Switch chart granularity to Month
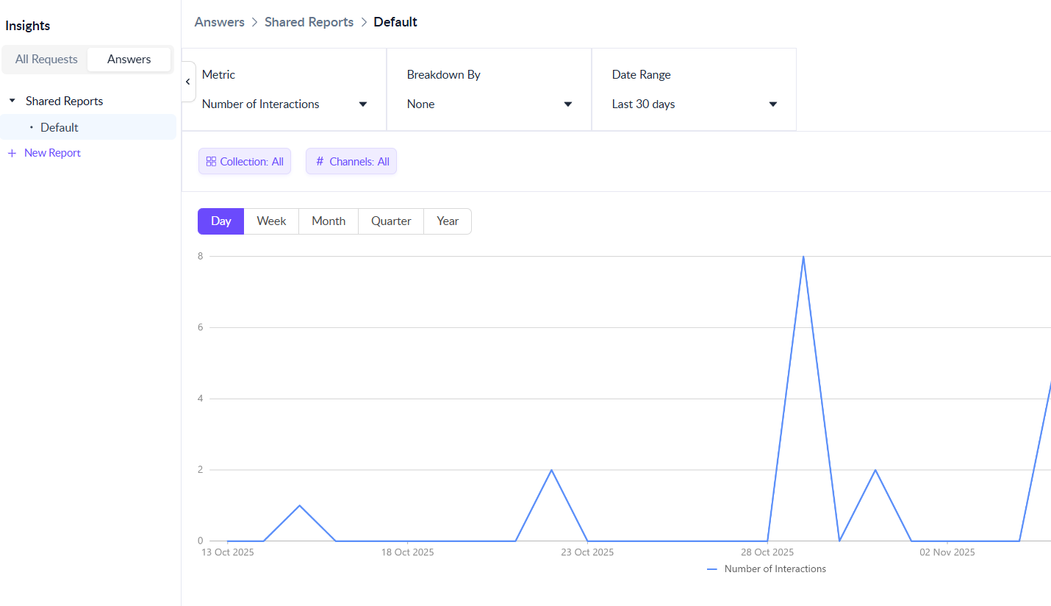 tap(329, 221)
